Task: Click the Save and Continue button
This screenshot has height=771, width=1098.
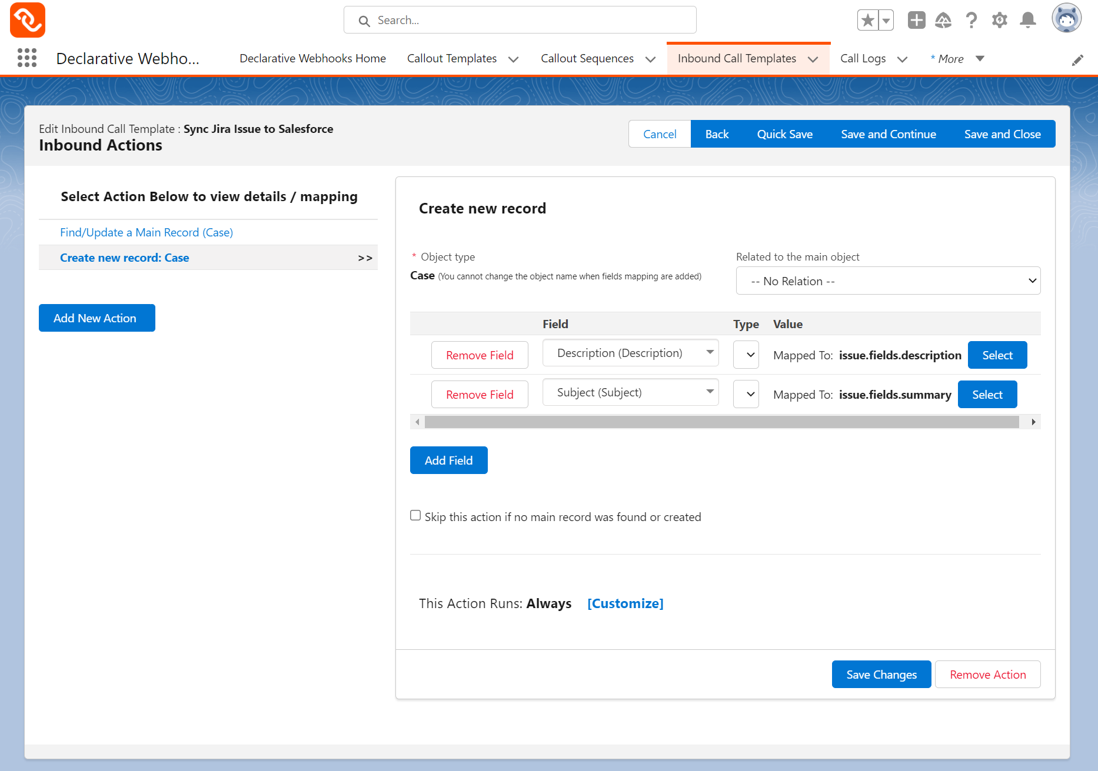Action: coord(888,134)
